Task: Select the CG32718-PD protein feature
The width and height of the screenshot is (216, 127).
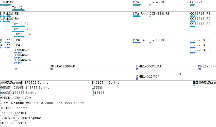Action: pos(193,53)
